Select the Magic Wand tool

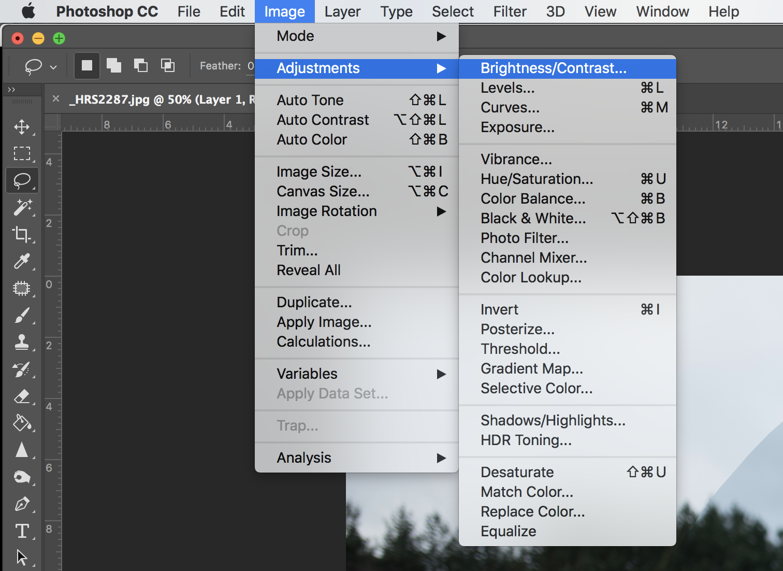click(x=22, y=207)
